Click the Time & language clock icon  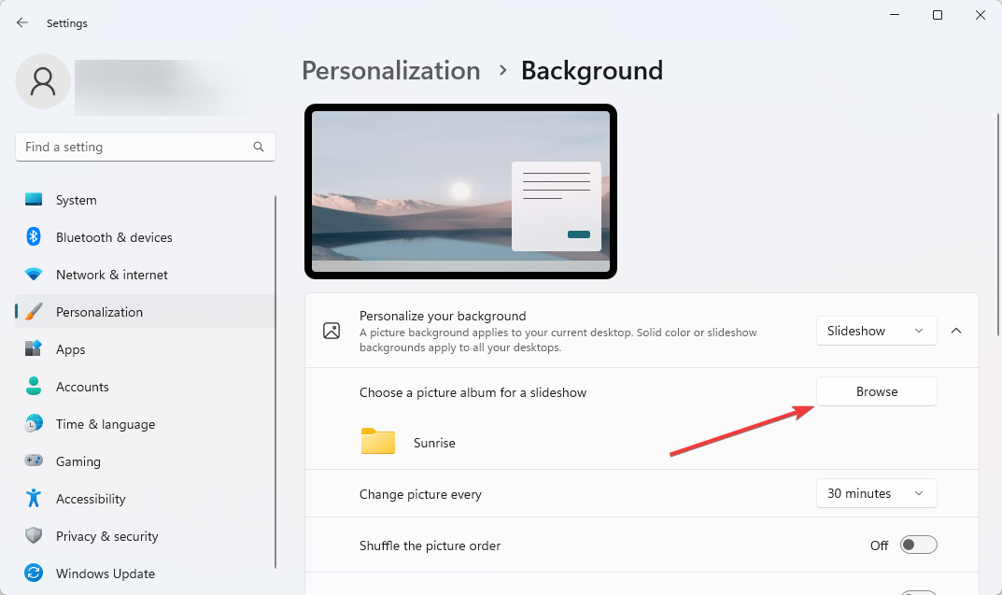pos(34,424)
